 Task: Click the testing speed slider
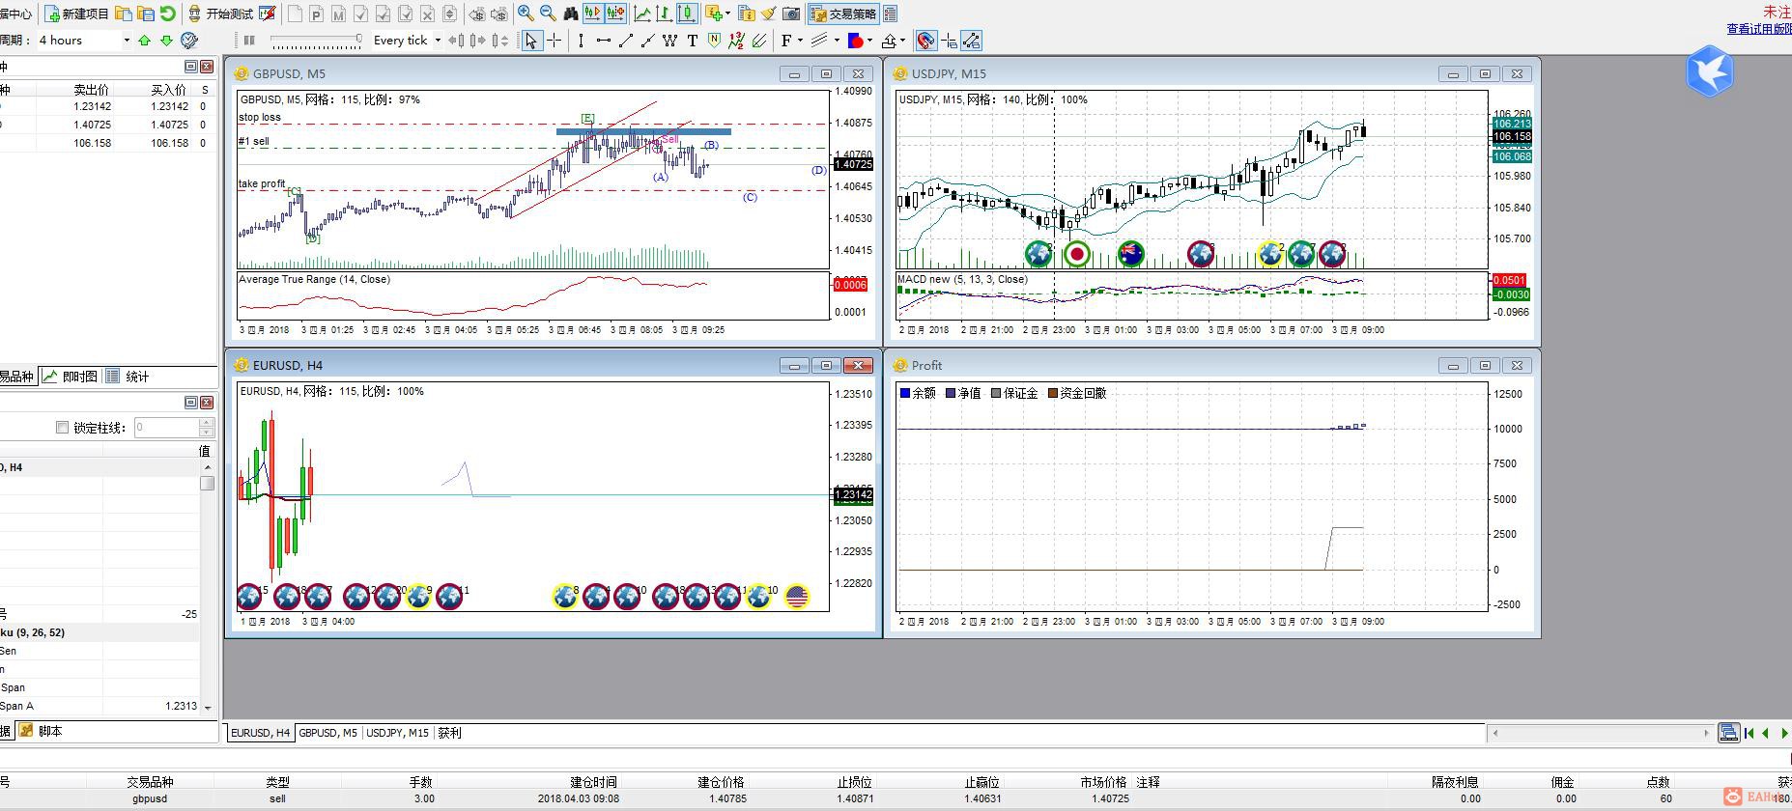pyautogui.click(x=315, y=41)
